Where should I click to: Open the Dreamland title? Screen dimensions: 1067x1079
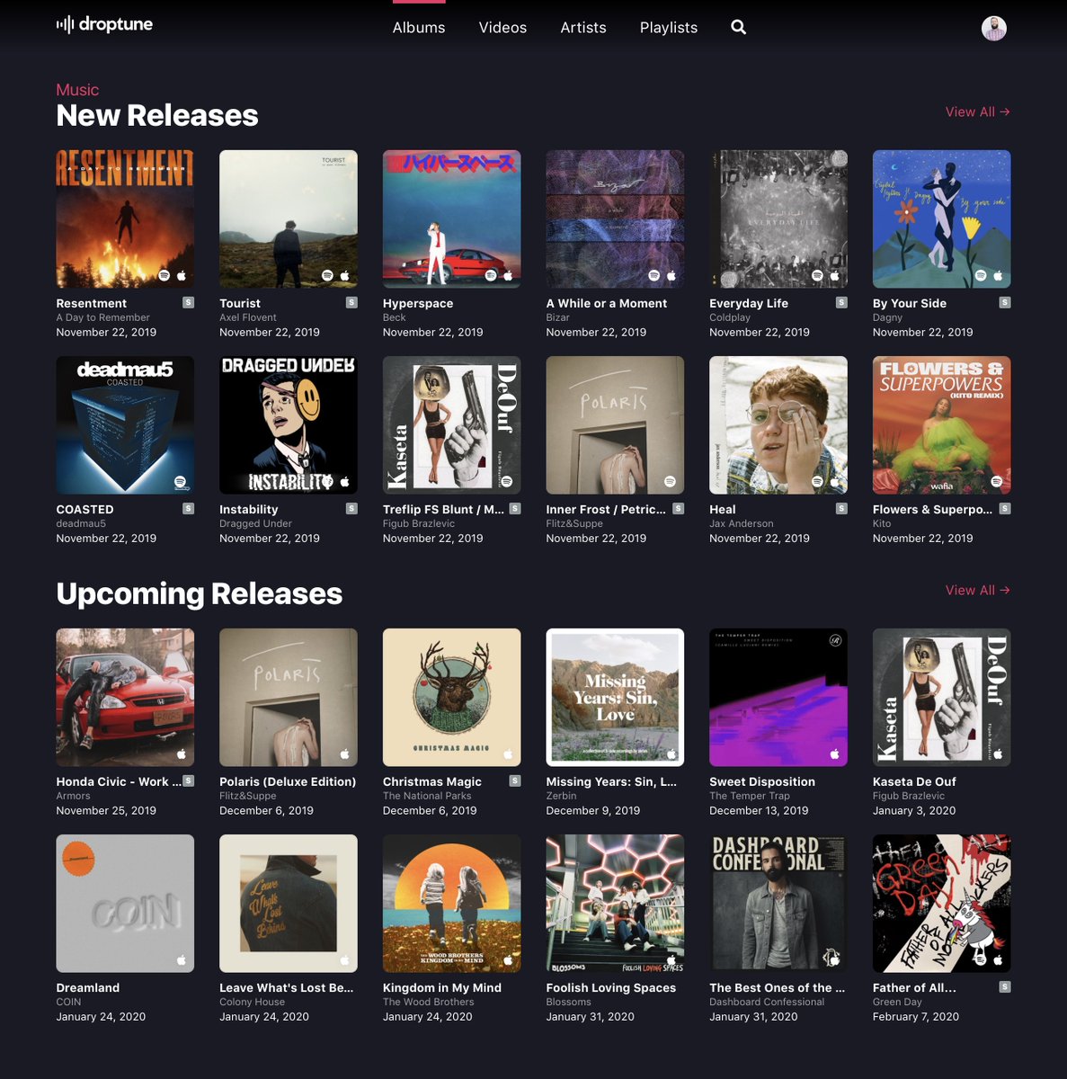(x=88, y=987)
